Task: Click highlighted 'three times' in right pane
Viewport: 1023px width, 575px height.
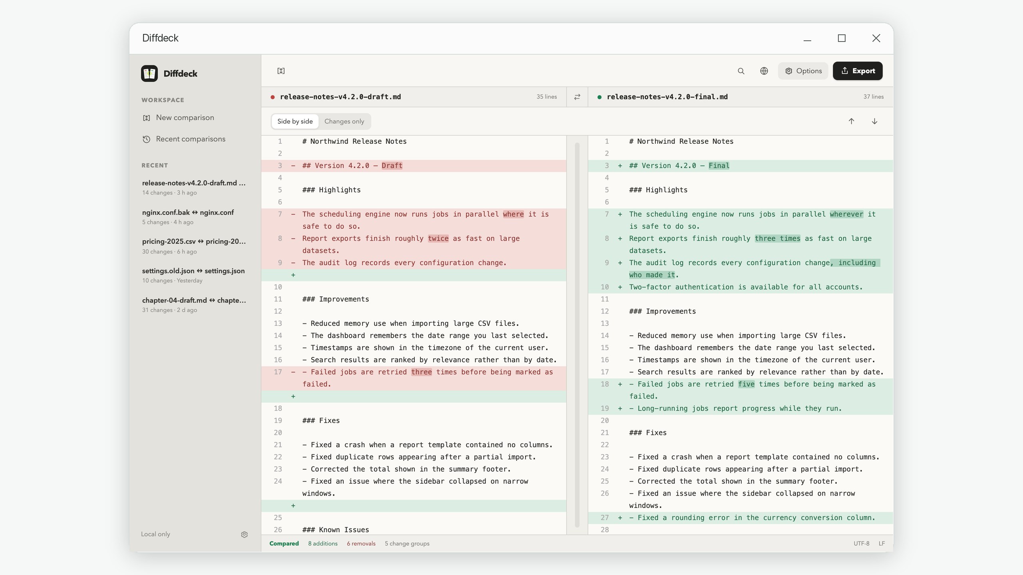Action: 777,238
